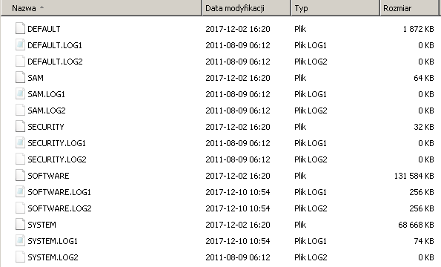441x267 pixels.
Task: Sort by Data modyfikacji column header
Action: click(x=246, y=8)
